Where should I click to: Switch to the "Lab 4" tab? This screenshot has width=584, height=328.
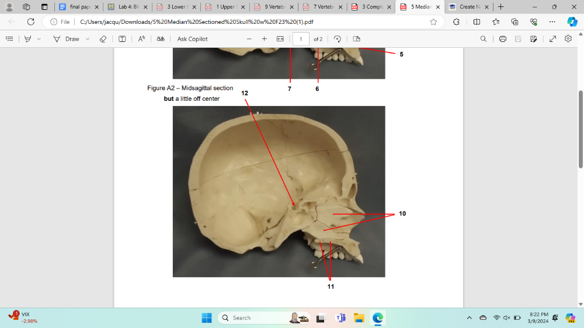(x=126, y=7)
